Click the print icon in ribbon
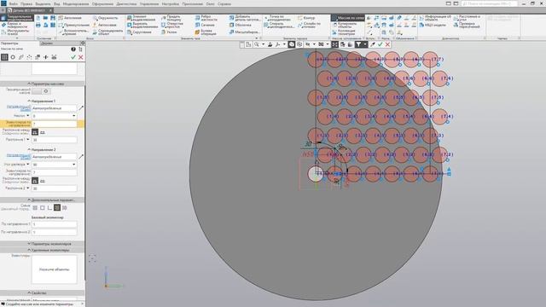This screenshot has height=307, width=546. (38, 25)
